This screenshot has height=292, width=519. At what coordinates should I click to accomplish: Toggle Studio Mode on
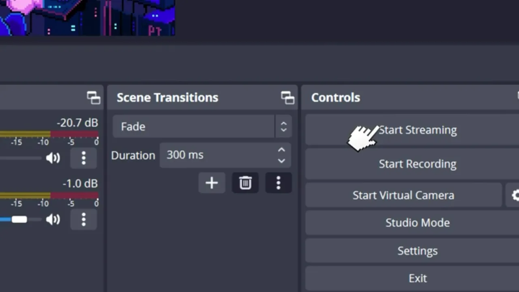(x=417, y=223)
